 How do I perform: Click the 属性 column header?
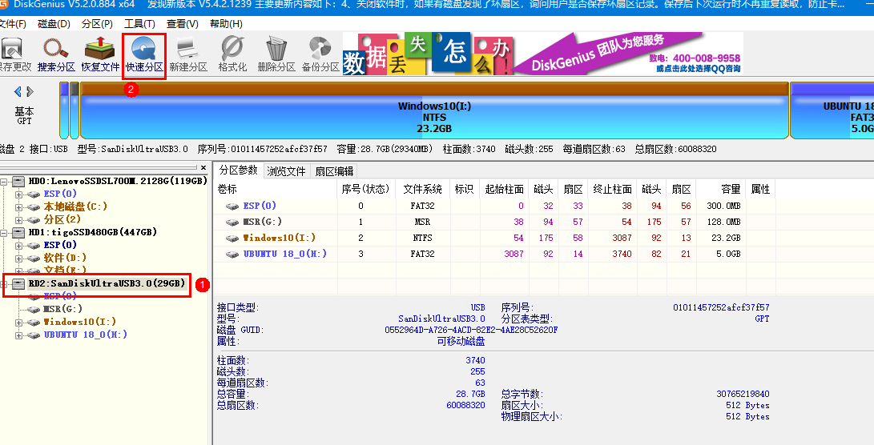761,189
